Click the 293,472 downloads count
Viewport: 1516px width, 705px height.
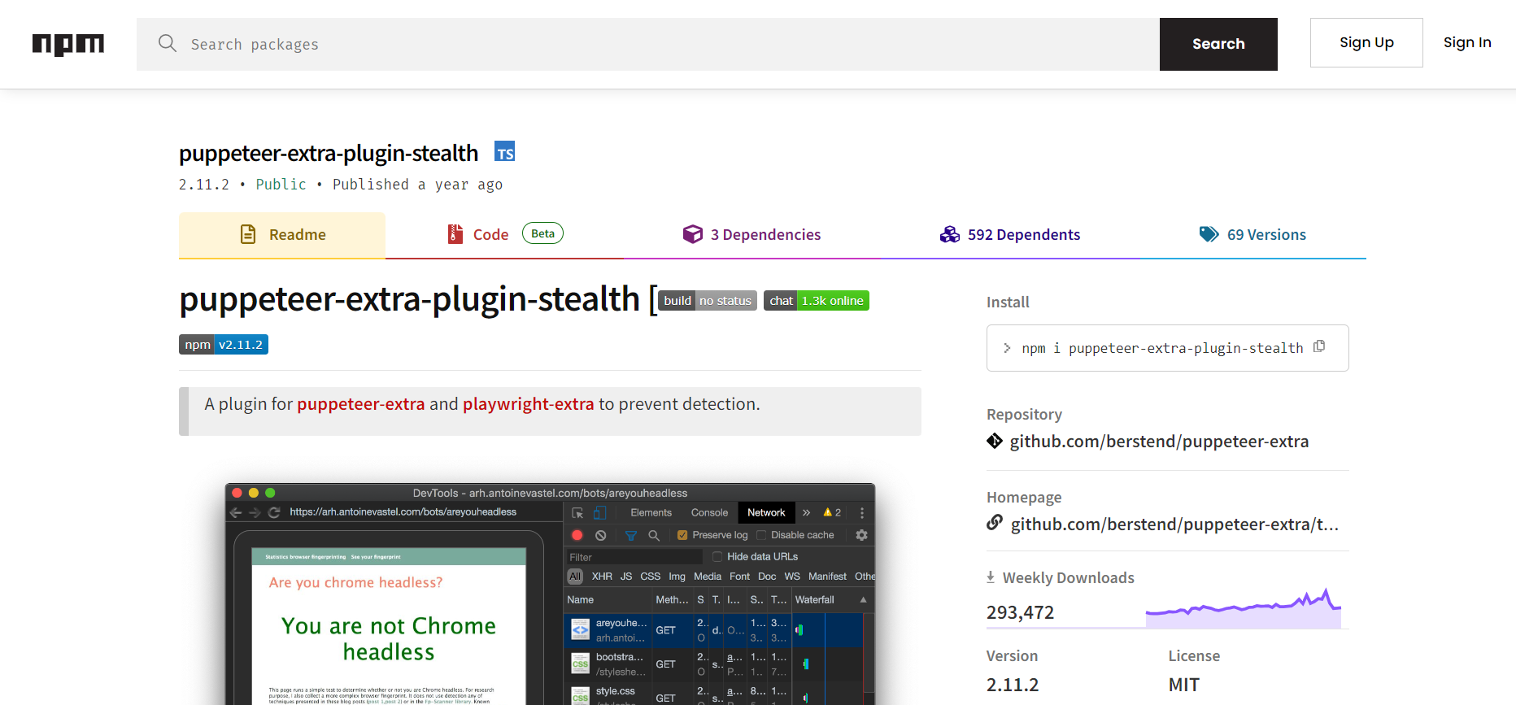(1020, 612)
